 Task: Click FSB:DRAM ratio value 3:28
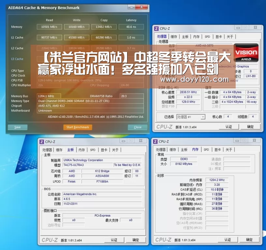(217, 185)
